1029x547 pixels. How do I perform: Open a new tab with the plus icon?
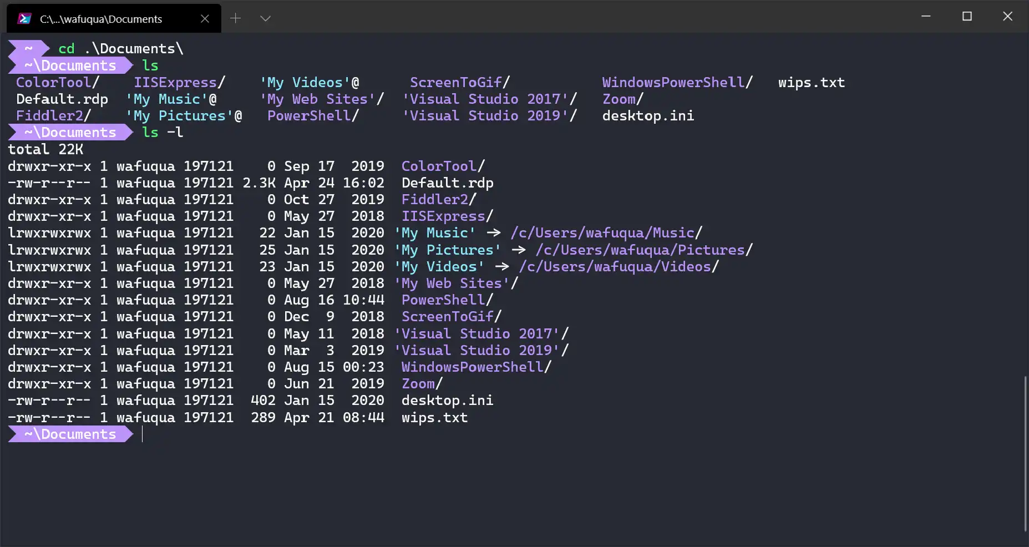(235, 18)
